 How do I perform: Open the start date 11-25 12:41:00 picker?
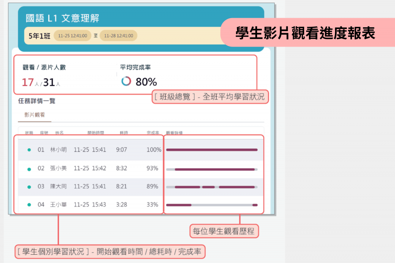pyautogui.click(x=72, y=36)
